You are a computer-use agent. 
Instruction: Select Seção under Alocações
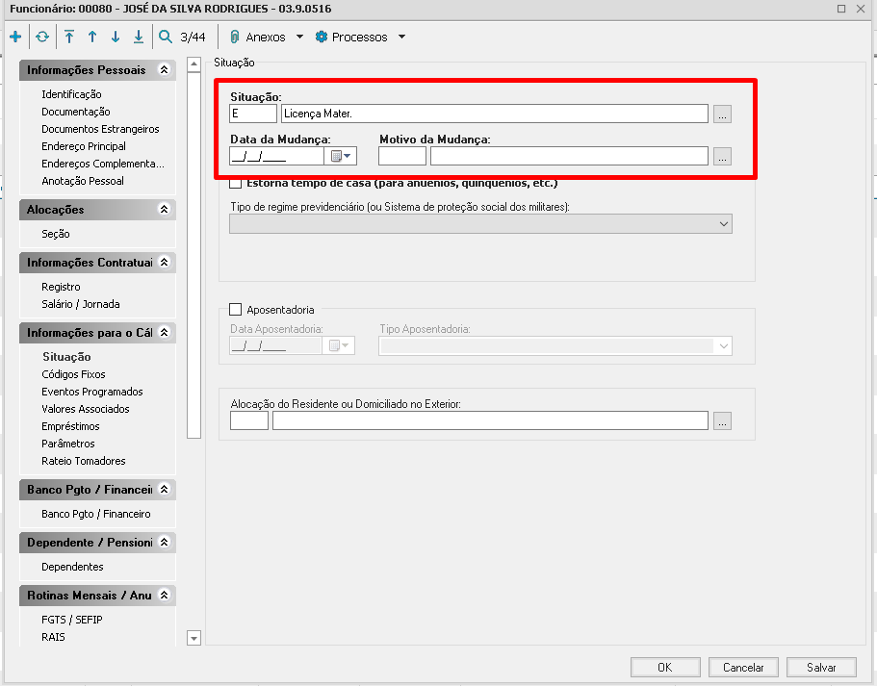56,234
